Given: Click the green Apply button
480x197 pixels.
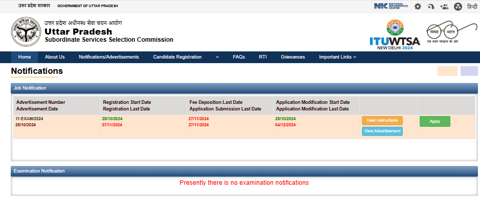Looking at the screenshot, I should 435,121.
